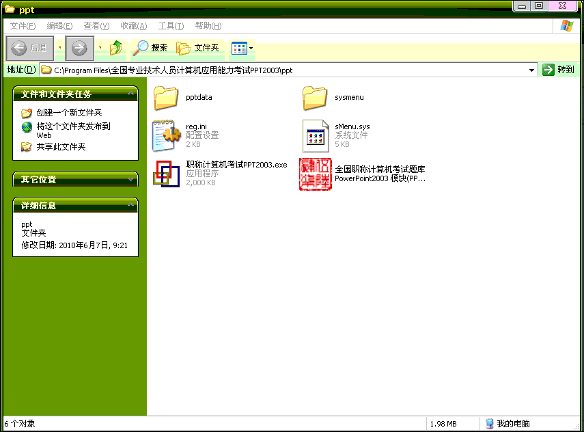Open the pptdata folder
This screenshot has height=432, width=584.
167,96
